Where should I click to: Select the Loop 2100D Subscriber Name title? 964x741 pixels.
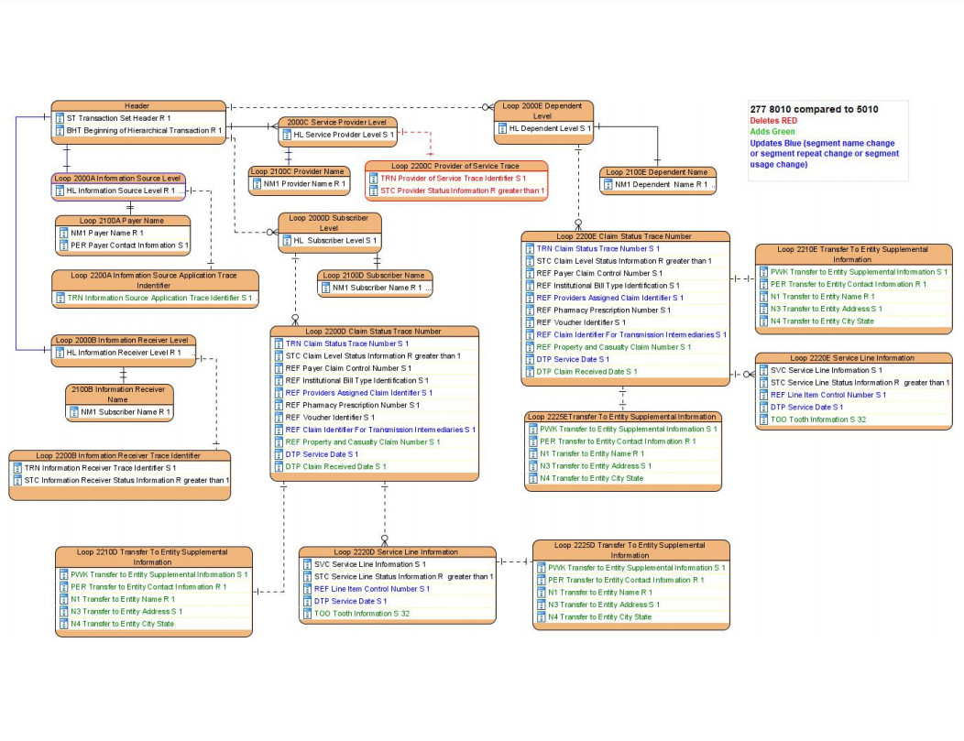pos(374,276)
